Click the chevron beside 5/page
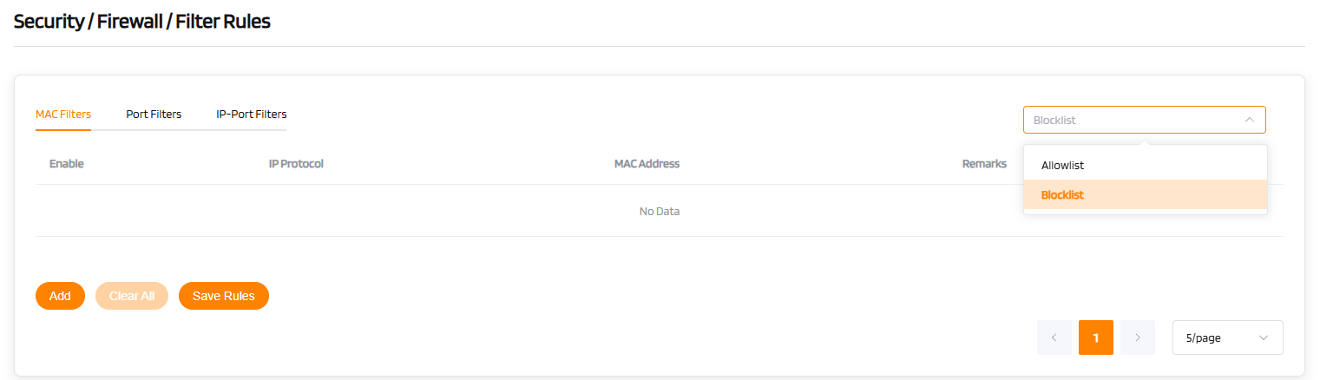This screenshot has height=380, width=1320. click(x=1263, y=337)
